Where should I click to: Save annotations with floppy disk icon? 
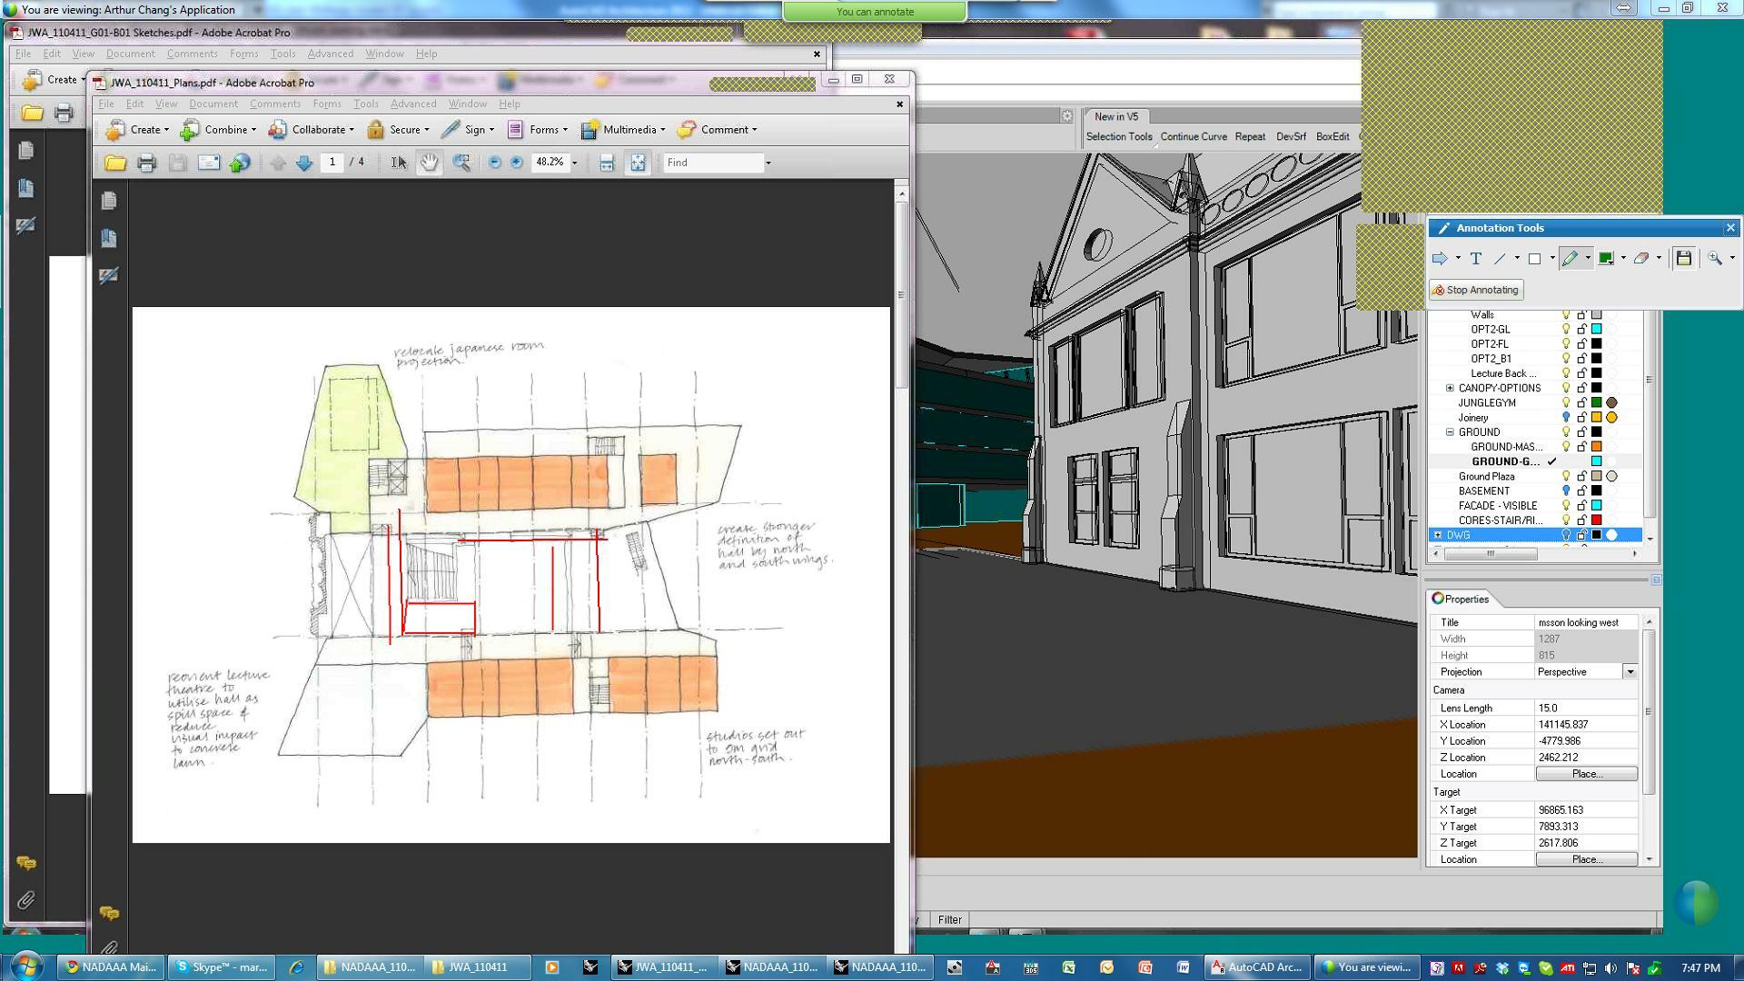coord(1684,259)
